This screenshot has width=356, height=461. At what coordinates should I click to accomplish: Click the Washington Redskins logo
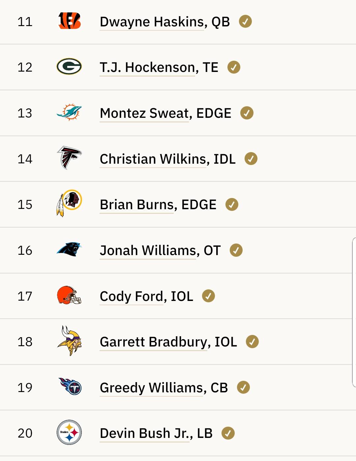tap(69, 203)
